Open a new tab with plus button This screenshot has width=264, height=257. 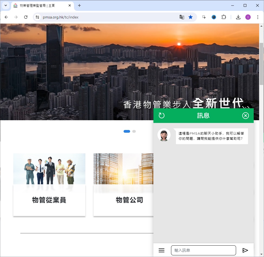[79, 5]
